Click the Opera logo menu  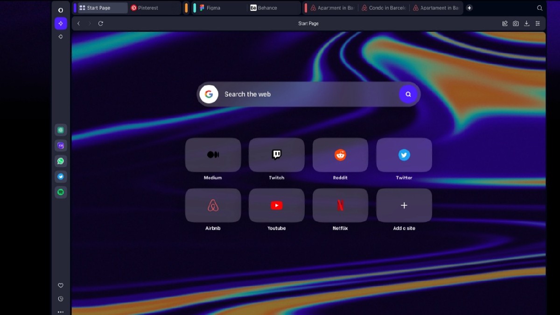pyautogui.click(x=61, y=10)
